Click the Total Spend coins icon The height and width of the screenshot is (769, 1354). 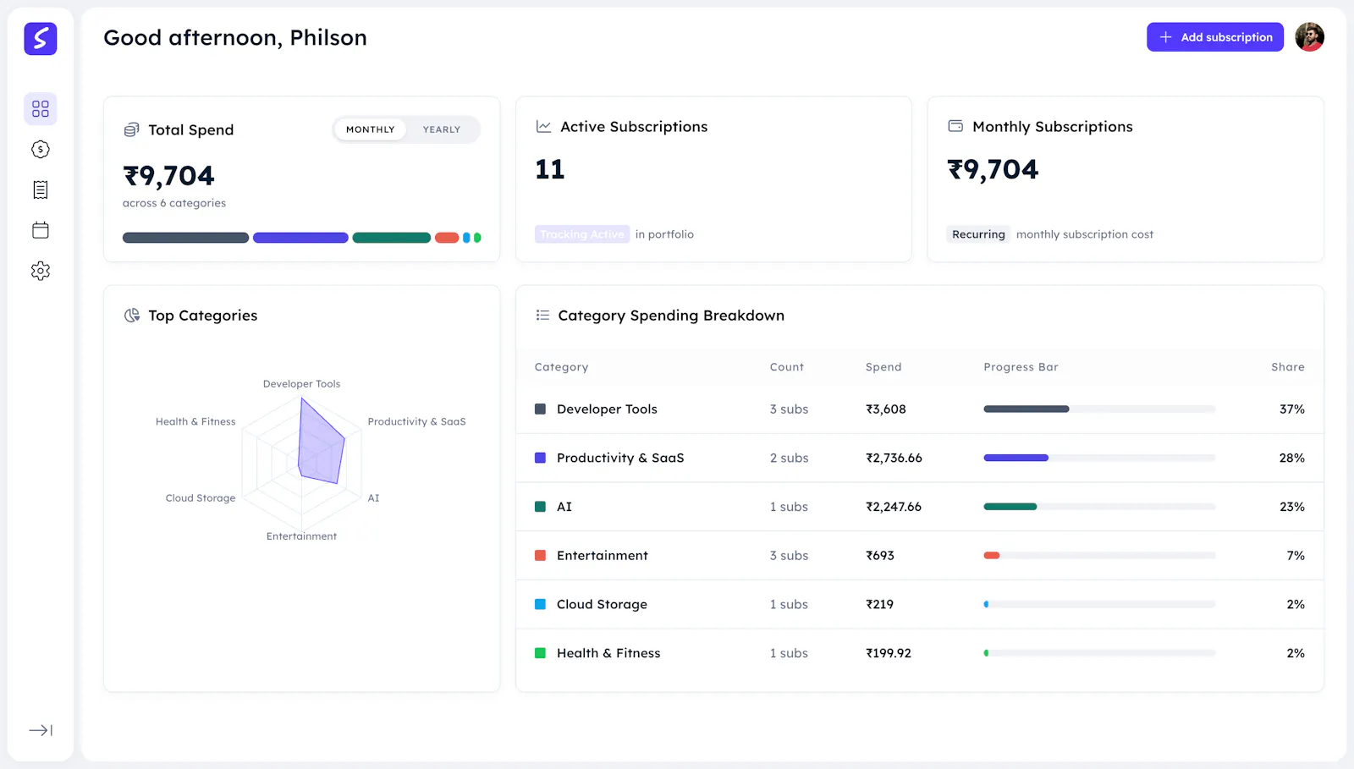tap(131, 129)
